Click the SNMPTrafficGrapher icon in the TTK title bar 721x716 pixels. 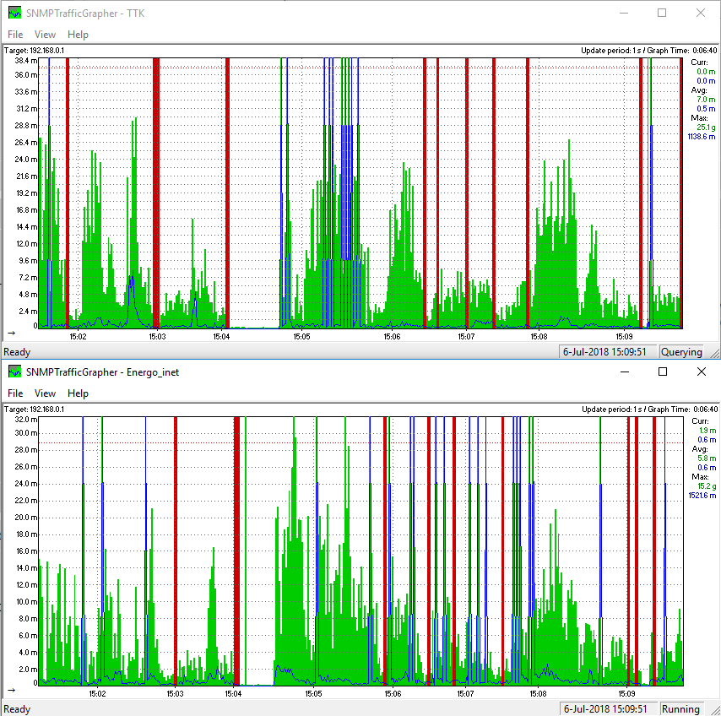(14, 13)
